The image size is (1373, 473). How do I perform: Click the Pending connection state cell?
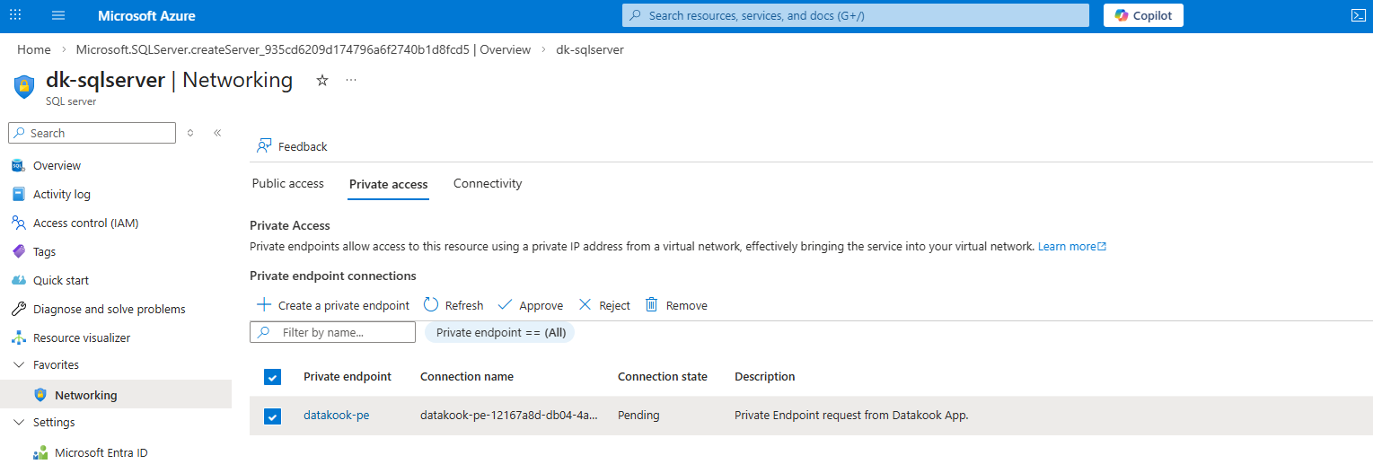click(x=638, y=416)
